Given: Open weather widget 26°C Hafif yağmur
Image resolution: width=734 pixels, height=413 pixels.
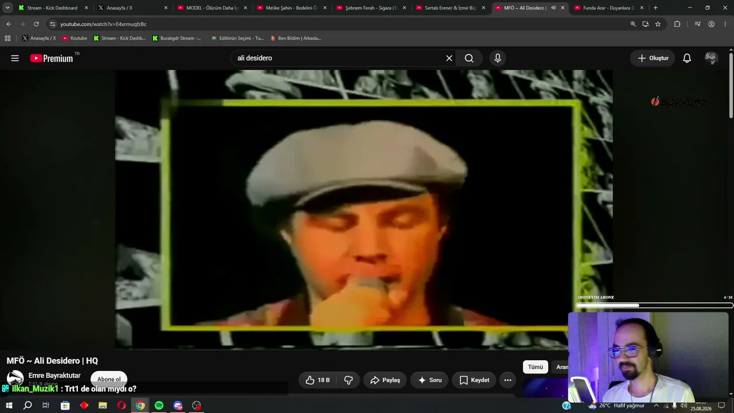Looking at the screenshot, I should coord(615,406).
